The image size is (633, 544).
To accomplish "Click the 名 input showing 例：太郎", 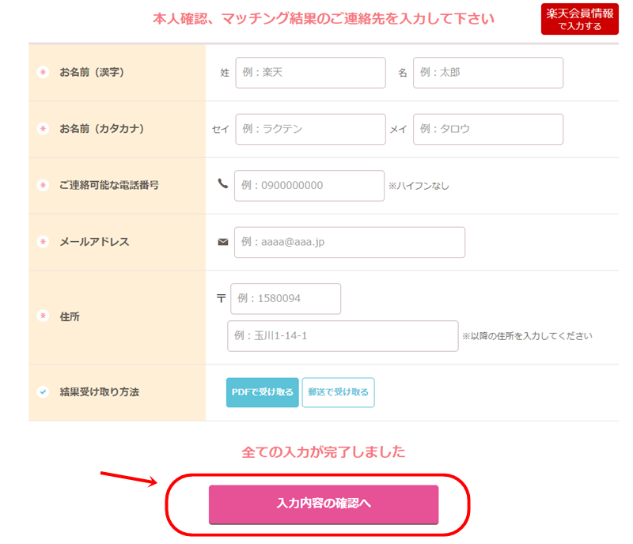I will tap(488, 73).
